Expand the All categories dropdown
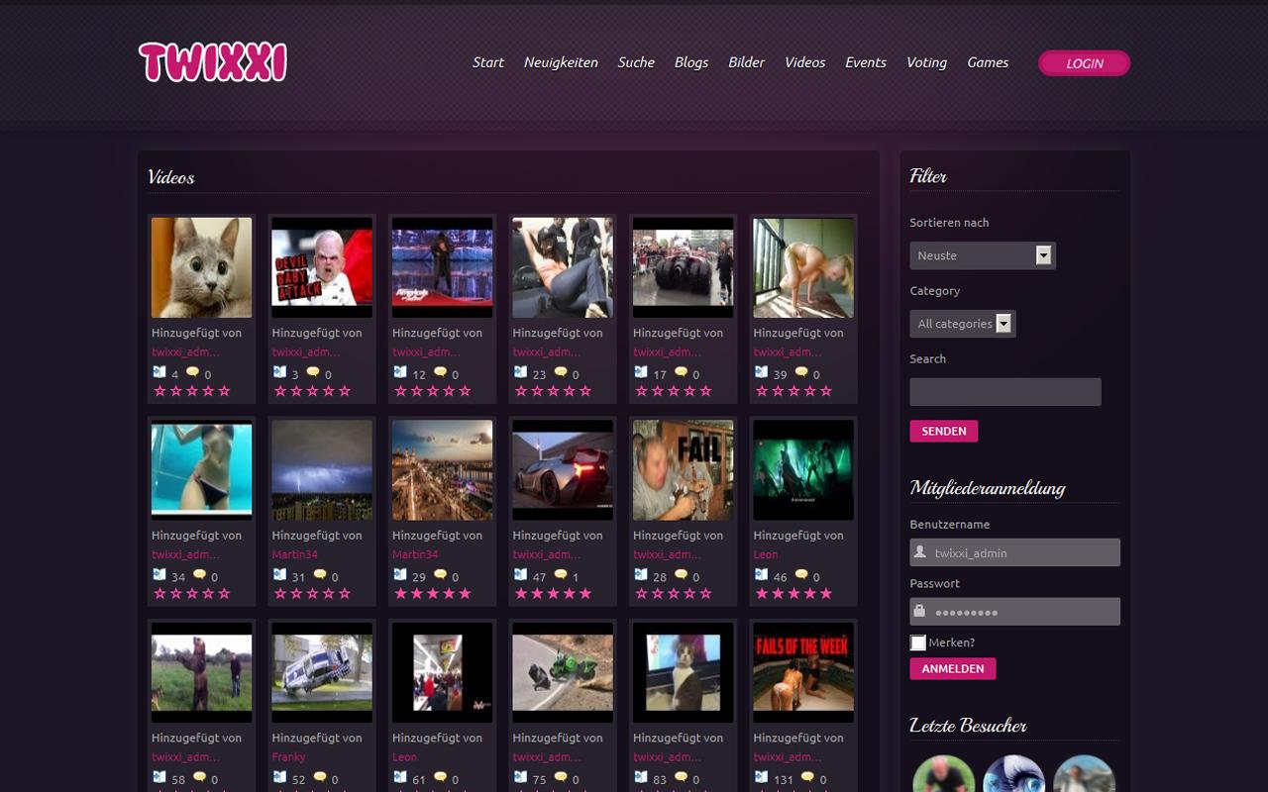Image resolution: width=1268 pixels, height=792 pixels. (x=963, y=324)
